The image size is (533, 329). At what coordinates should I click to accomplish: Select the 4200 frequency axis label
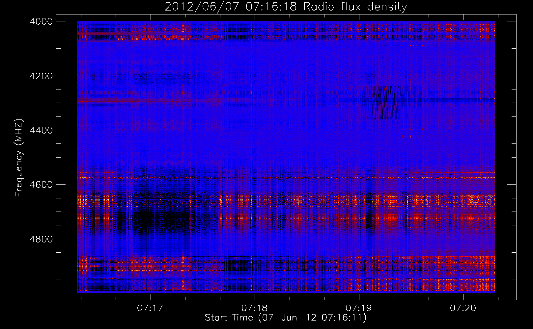pyautogui.click(x=41, y=76)
